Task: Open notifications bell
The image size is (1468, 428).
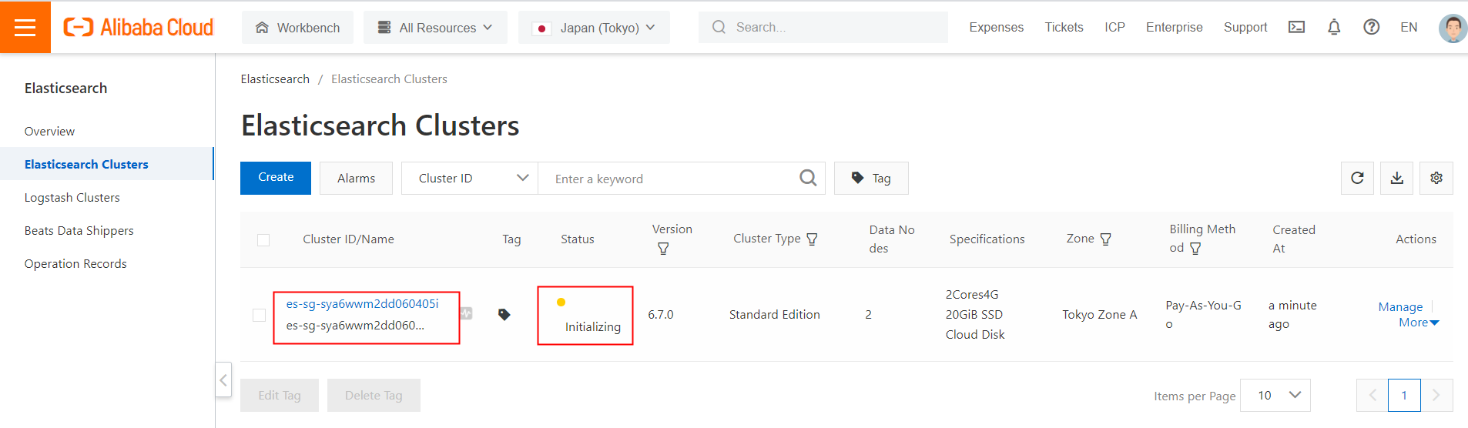Action: click(x=1334, y=27)
